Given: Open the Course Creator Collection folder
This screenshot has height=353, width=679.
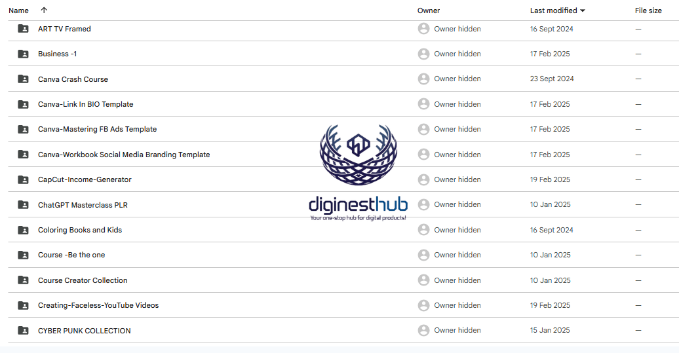Looking at the screenshot, I should [x=83, y=280].
